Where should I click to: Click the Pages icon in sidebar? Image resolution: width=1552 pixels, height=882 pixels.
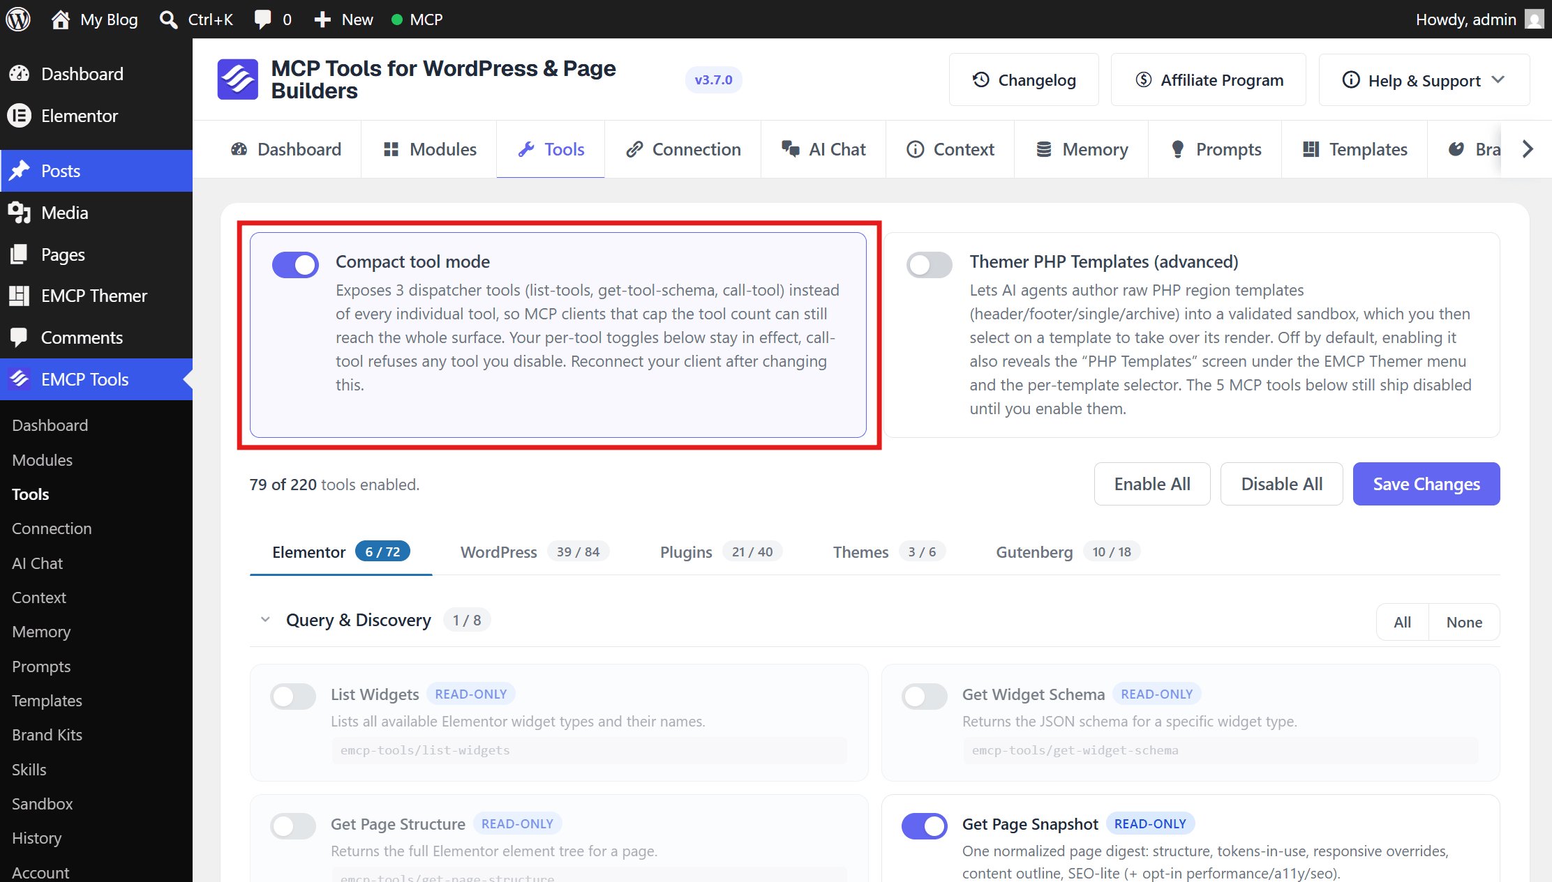pyautogui.click(x=20, y=254)
